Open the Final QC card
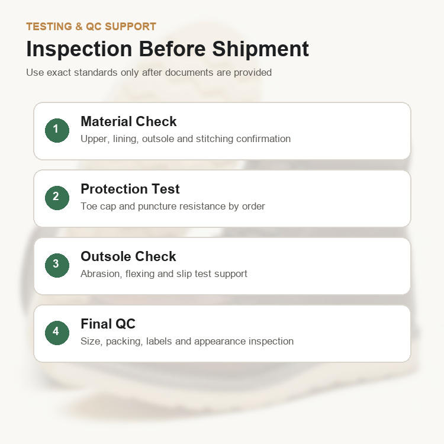Image resolution: width=444 pixels, height=444 pixels. point(222,333)
